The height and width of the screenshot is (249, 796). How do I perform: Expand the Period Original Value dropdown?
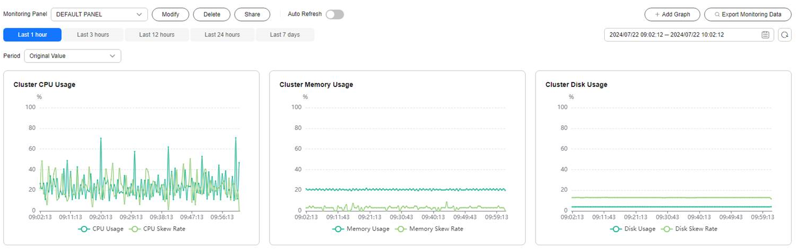click(72, 56)
